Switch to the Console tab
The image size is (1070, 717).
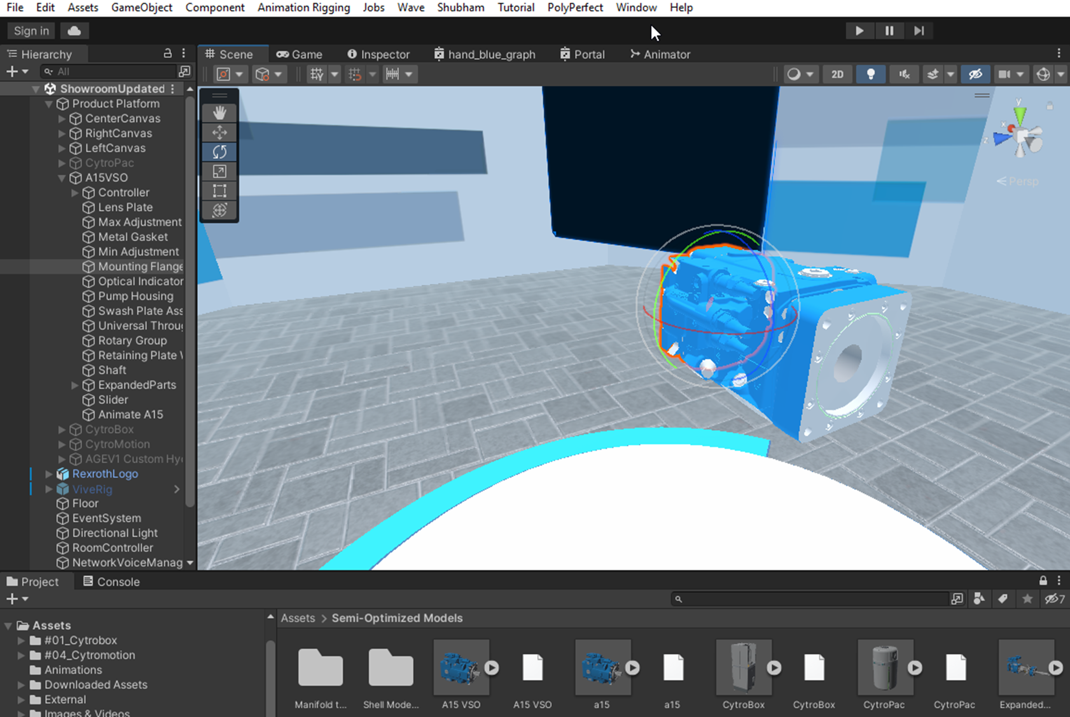(112, 582)
